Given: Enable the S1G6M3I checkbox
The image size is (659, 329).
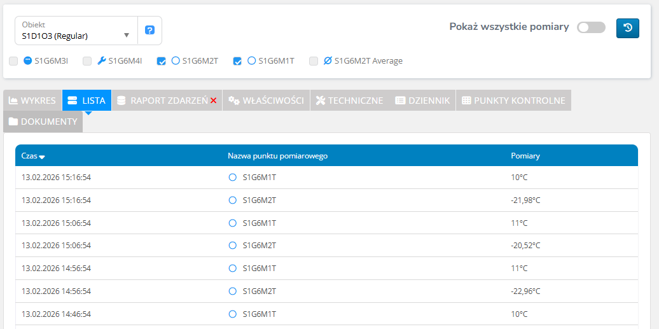Looking at the screenshot, I should 13,62.
